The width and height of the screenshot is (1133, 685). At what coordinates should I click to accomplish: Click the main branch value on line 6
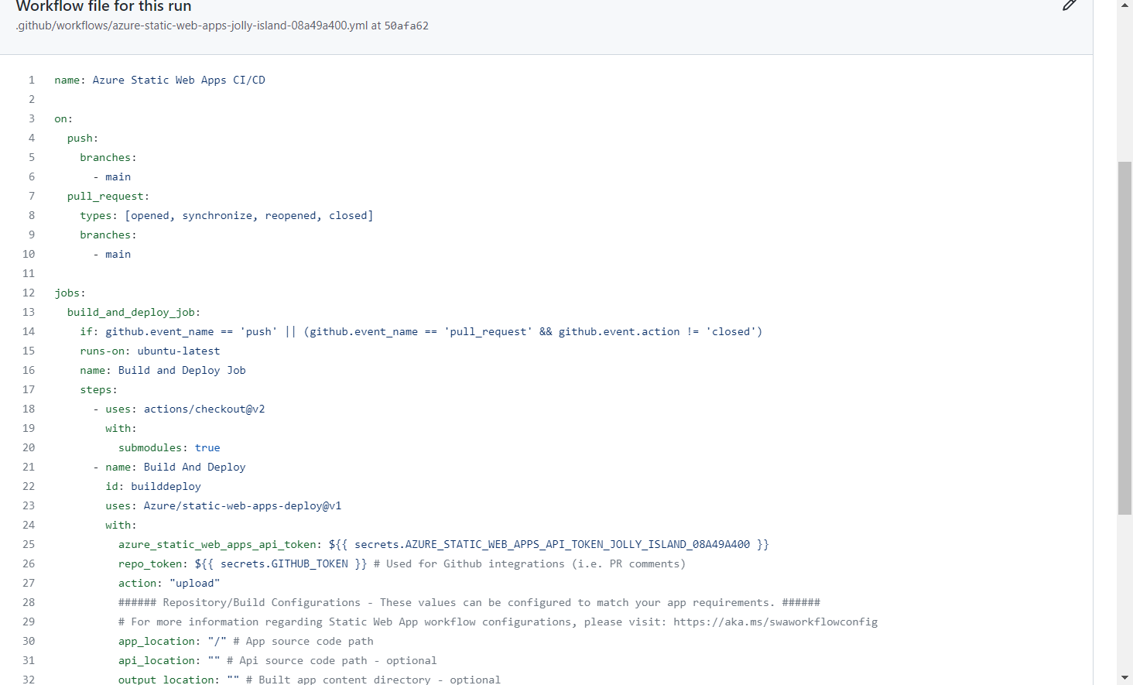118,176
